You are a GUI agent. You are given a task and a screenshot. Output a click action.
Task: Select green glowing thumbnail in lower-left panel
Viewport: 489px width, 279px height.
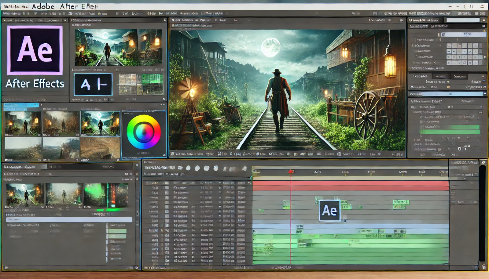106,195
